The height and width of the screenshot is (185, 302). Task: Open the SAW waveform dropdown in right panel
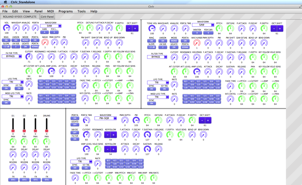(x=203, y=25)
